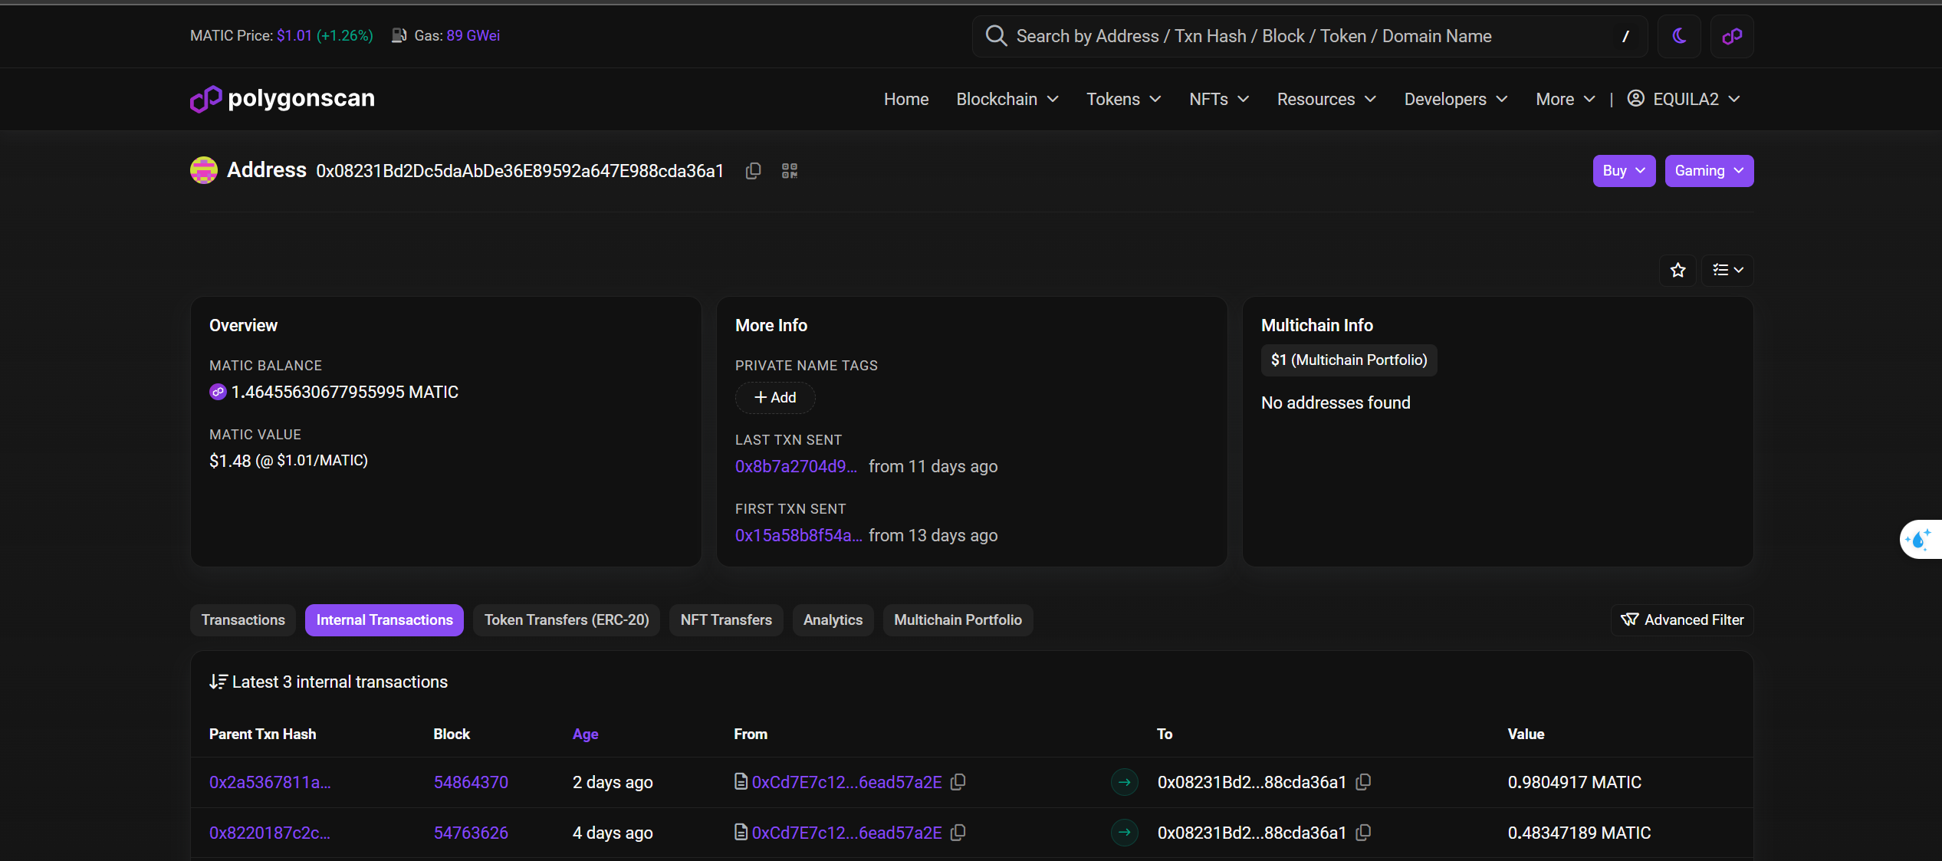Click the polygonscan logo
The height and width of the screenshot is (861, 1942).
coord(282,98)
